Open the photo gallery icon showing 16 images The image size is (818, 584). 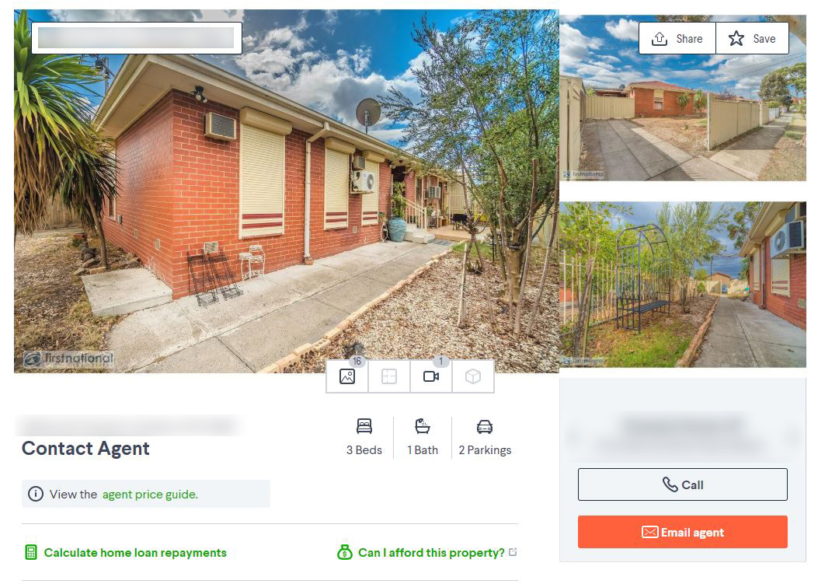347,376
